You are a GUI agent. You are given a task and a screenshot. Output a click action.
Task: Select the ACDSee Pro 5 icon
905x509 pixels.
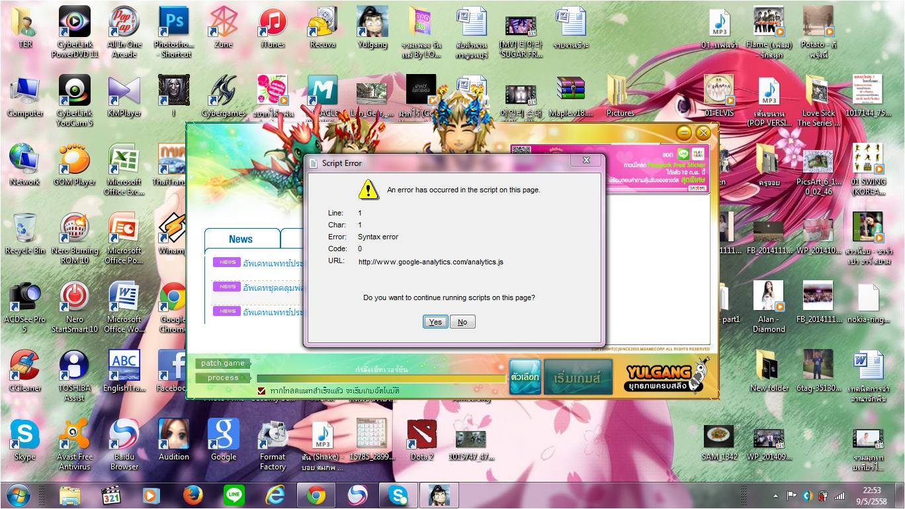(25, 307)
